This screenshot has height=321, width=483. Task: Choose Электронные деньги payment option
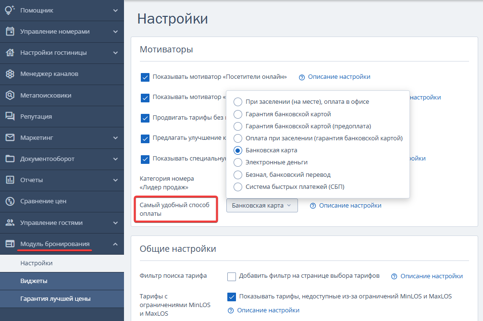pyautogui.click(x=238, y=162)
